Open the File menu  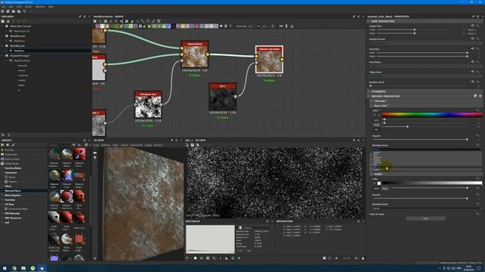(3, 7)
